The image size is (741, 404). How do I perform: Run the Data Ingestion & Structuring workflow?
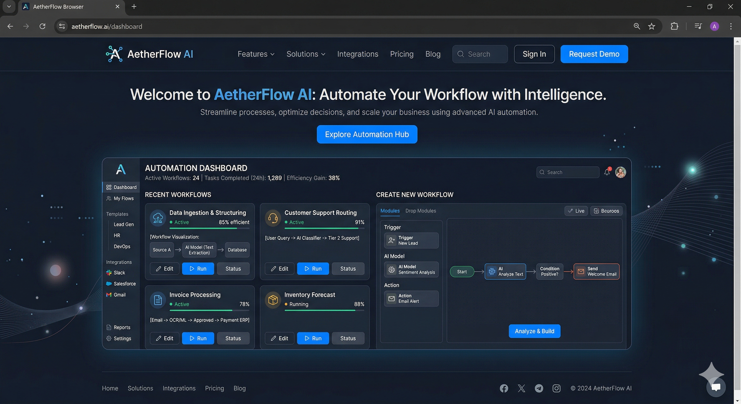[198, 268]
